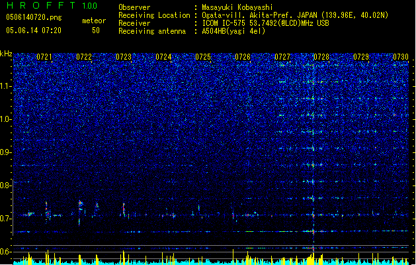Click the 0728 time marker
This screenshot has height=265, width=416.
(x=321, y=57)
